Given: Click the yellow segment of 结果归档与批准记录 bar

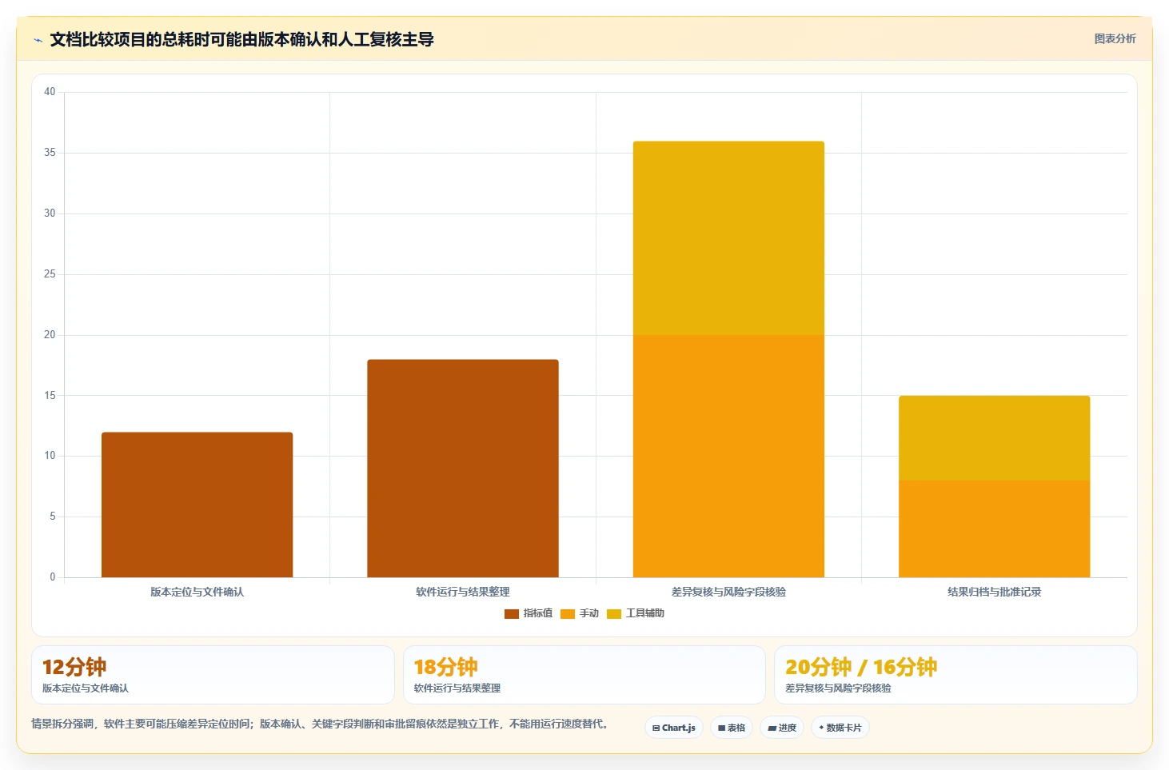Looking at the screenshot, I should pyautogui.click(x=994, y=438).
